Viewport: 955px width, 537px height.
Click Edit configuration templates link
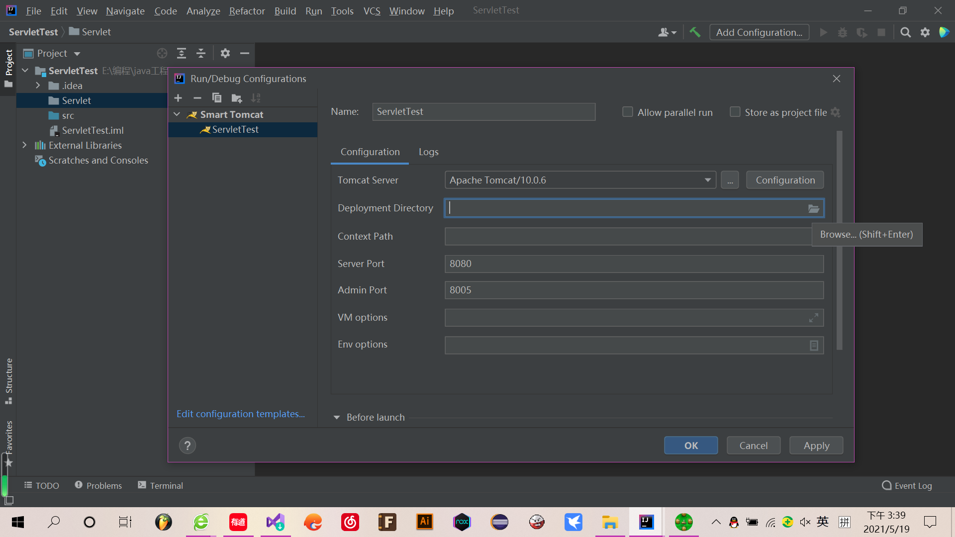pos(241,413)
